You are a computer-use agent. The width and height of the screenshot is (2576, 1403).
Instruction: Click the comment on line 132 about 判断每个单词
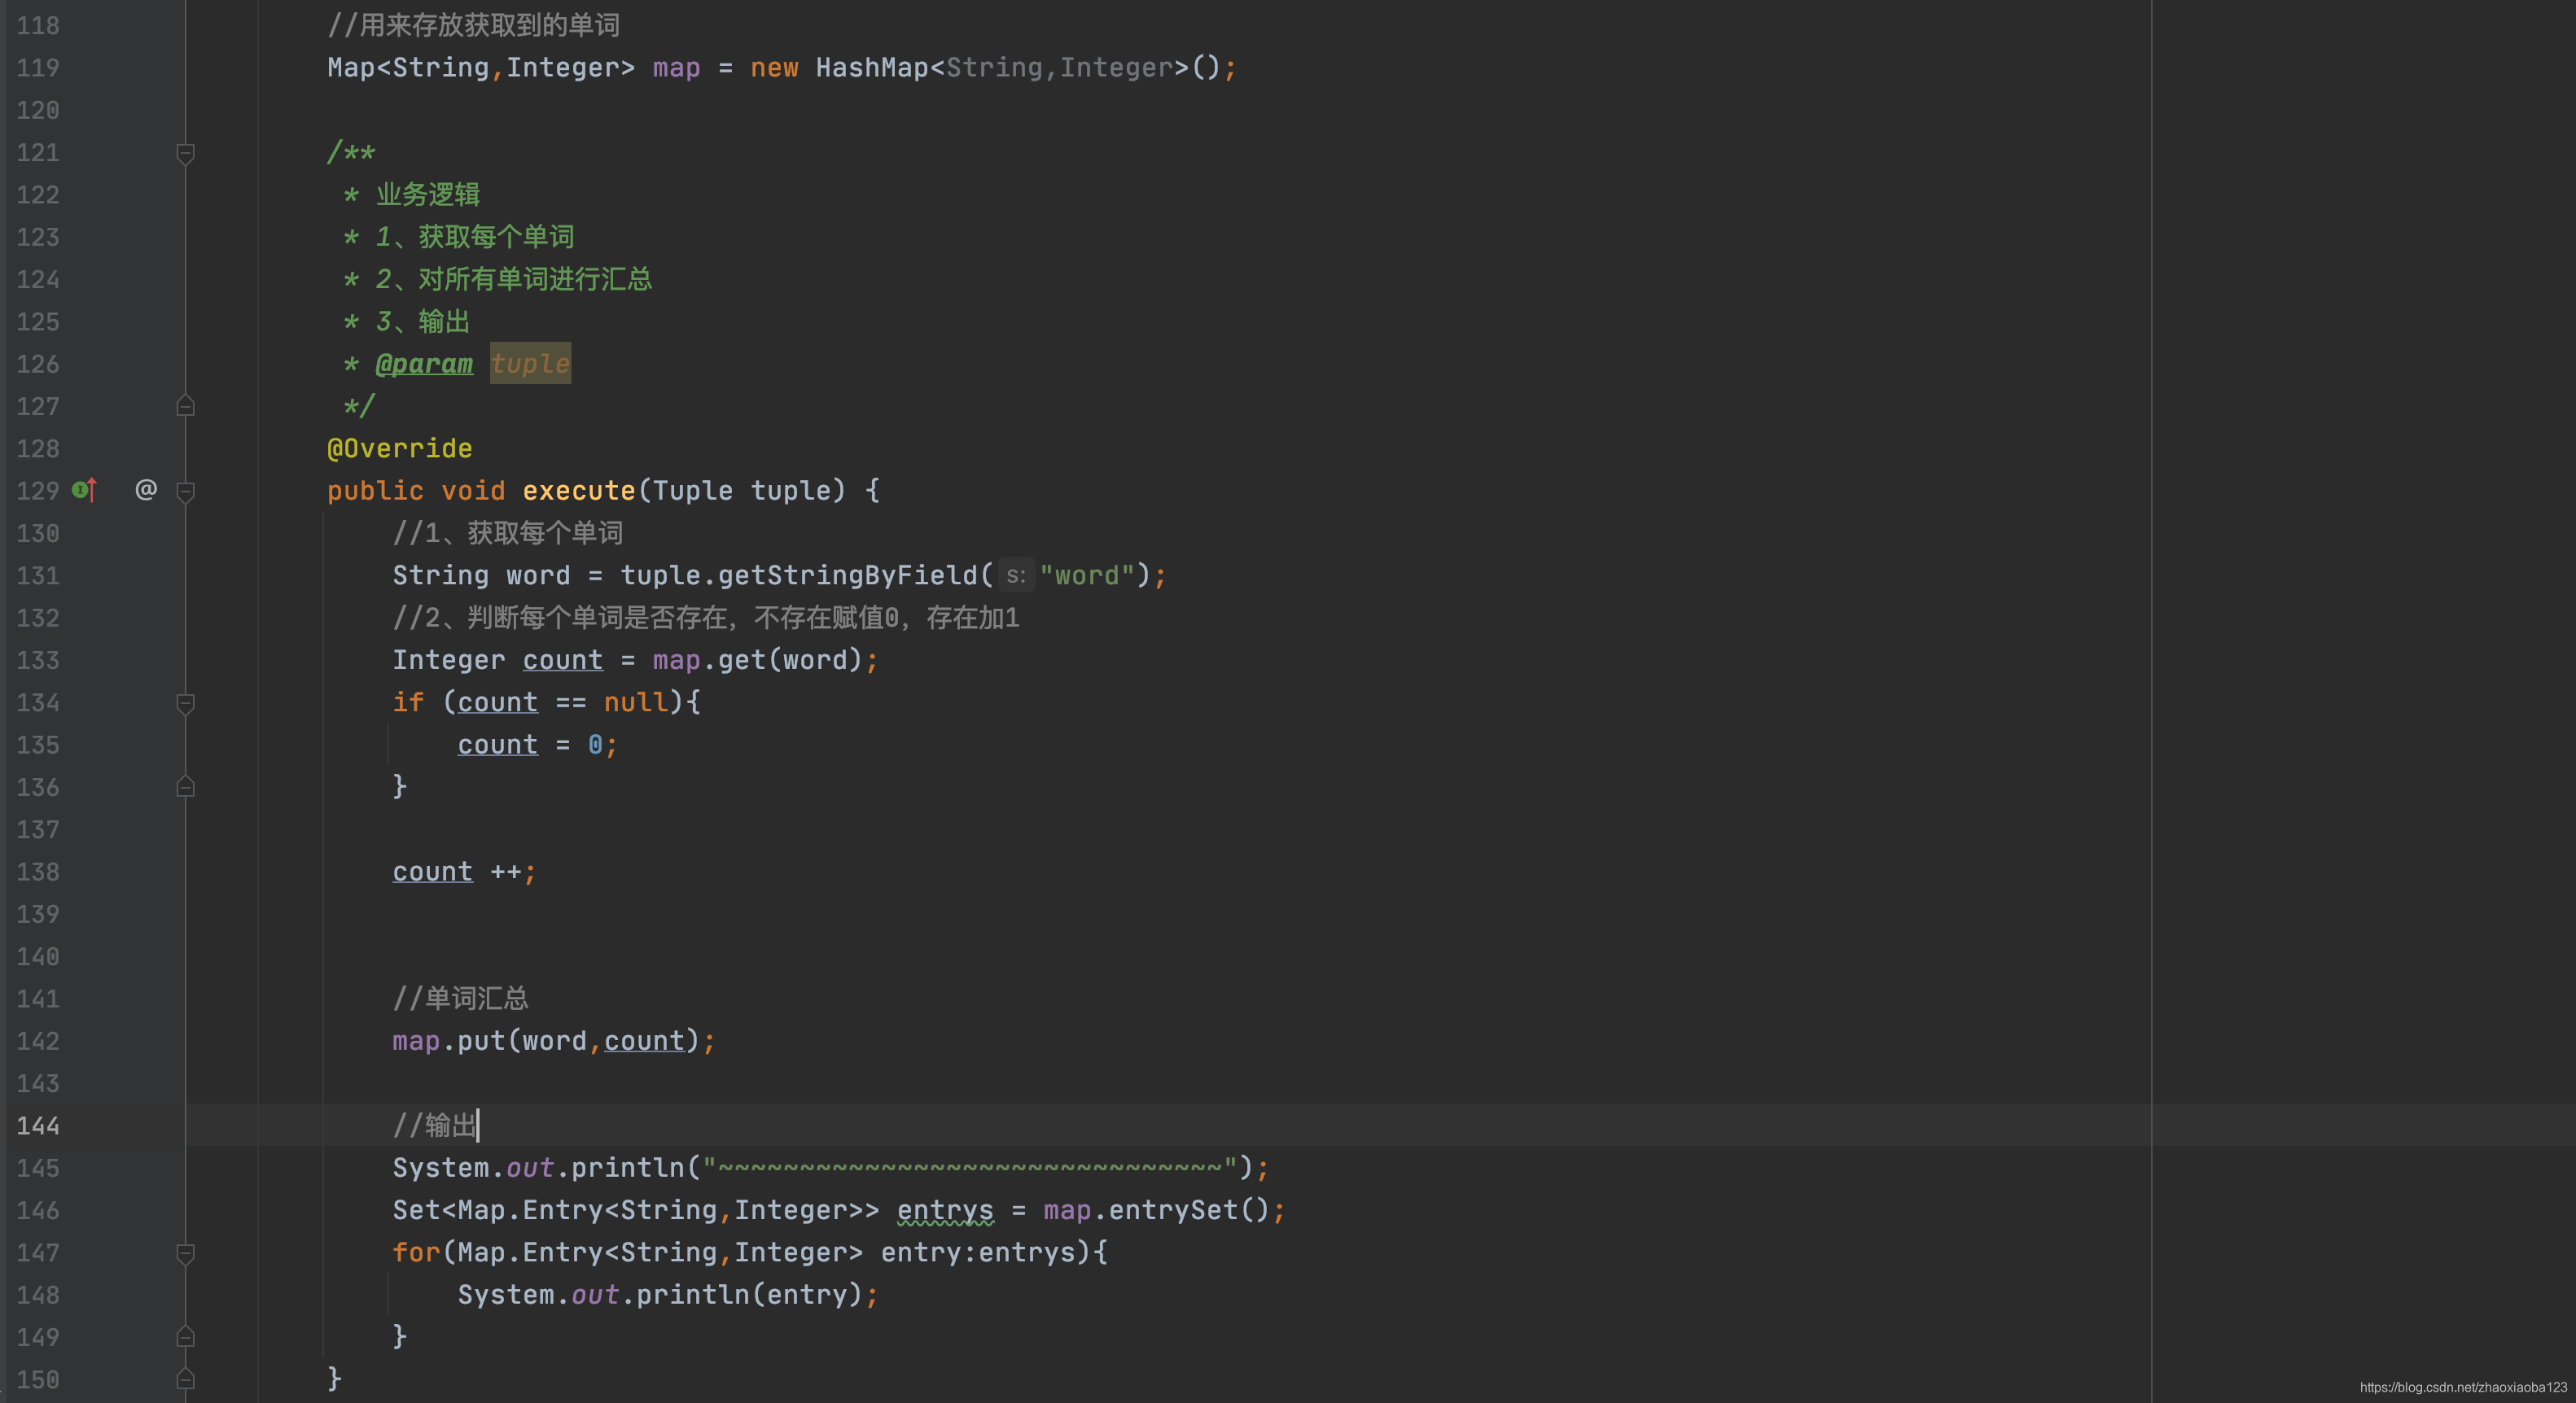[706, 618]
